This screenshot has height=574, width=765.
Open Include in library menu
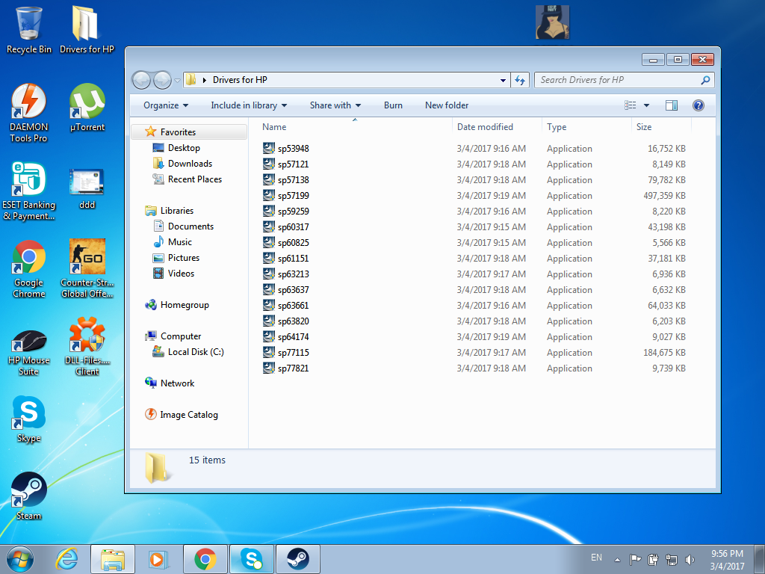pos(249,105)
